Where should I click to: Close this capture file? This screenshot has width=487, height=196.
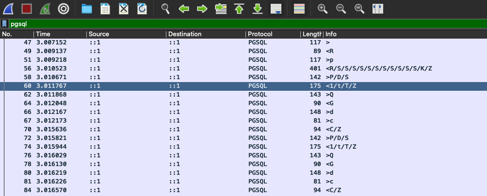click(124, 8)
